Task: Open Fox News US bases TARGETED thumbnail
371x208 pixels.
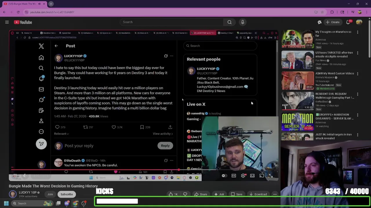Action: click(x=298, y=60)
